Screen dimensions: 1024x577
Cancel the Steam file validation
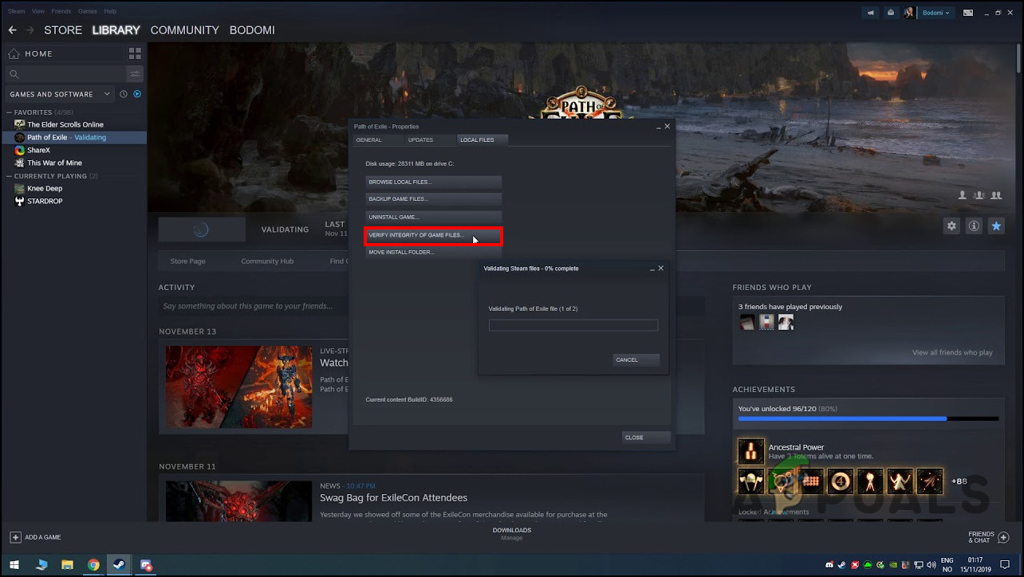pos(636,359)
